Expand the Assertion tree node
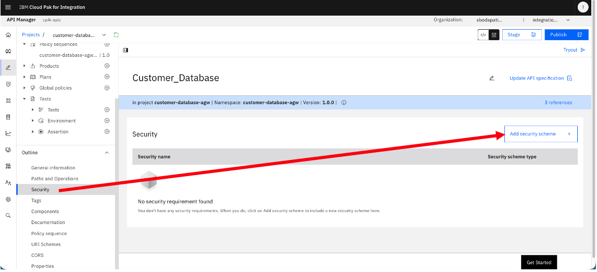Viewport: 597px width, 272px height. [33, 132]
